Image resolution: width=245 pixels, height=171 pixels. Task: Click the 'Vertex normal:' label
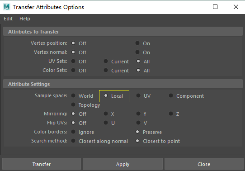coord(51,52)
